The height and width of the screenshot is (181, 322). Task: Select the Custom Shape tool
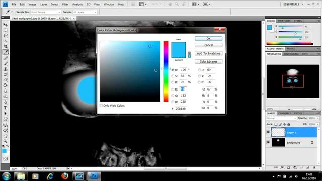pos(6,119)
